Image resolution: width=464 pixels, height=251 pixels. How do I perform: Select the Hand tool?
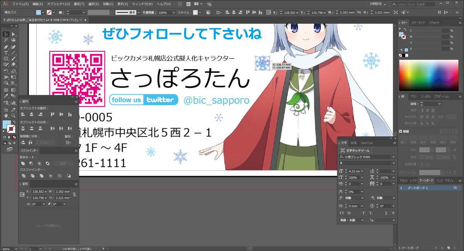click(6, 116)
